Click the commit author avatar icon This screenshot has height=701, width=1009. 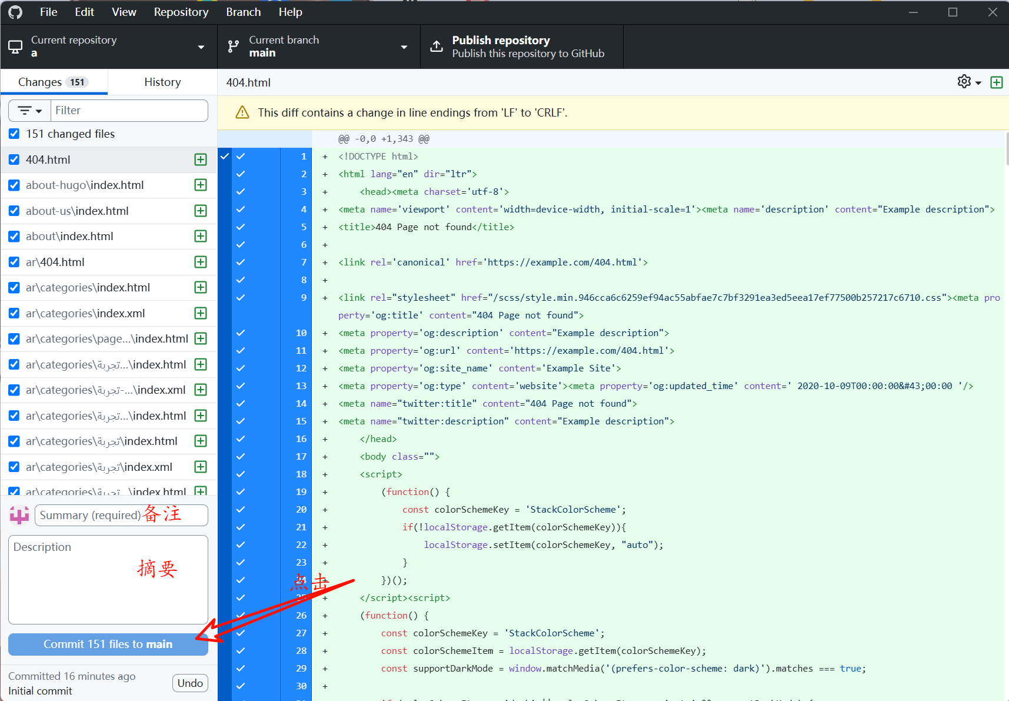19,515
